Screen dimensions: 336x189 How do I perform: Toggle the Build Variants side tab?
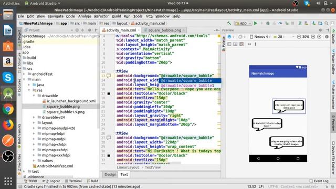point(19,135)
